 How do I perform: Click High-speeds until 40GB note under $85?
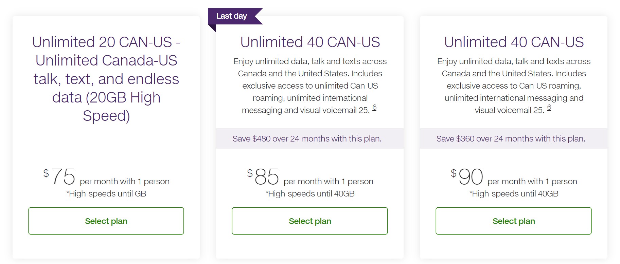310,194
